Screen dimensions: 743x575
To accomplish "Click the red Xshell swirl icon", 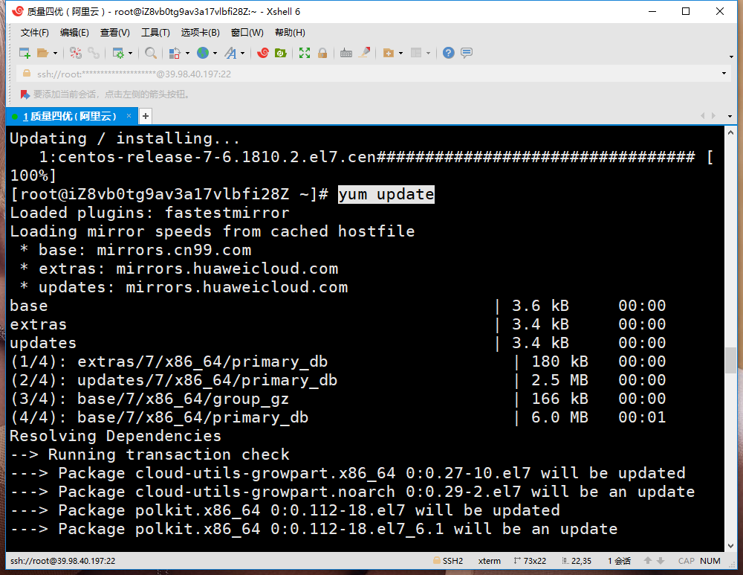I will tap(263, 53).
